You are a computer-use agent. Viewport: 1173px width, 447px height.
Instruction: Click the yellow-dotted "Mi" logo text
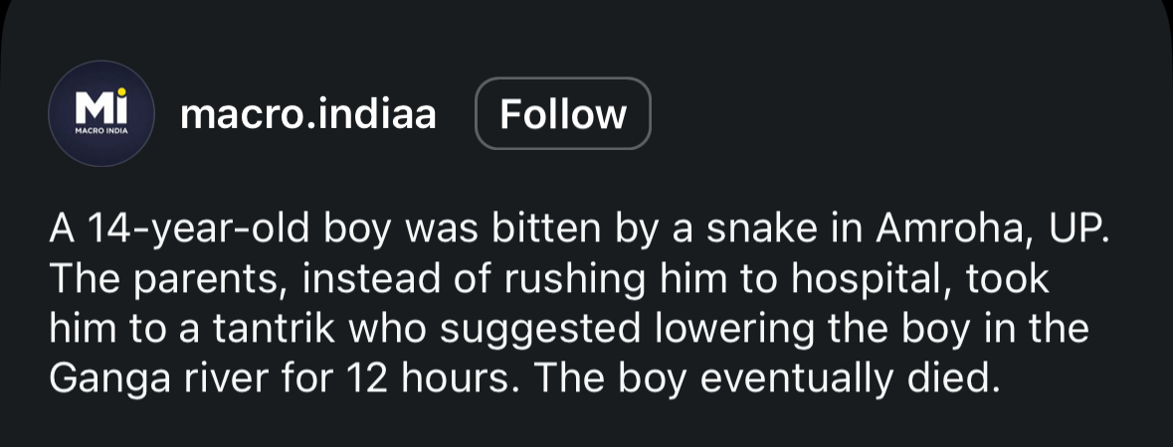tap(99, 106)
